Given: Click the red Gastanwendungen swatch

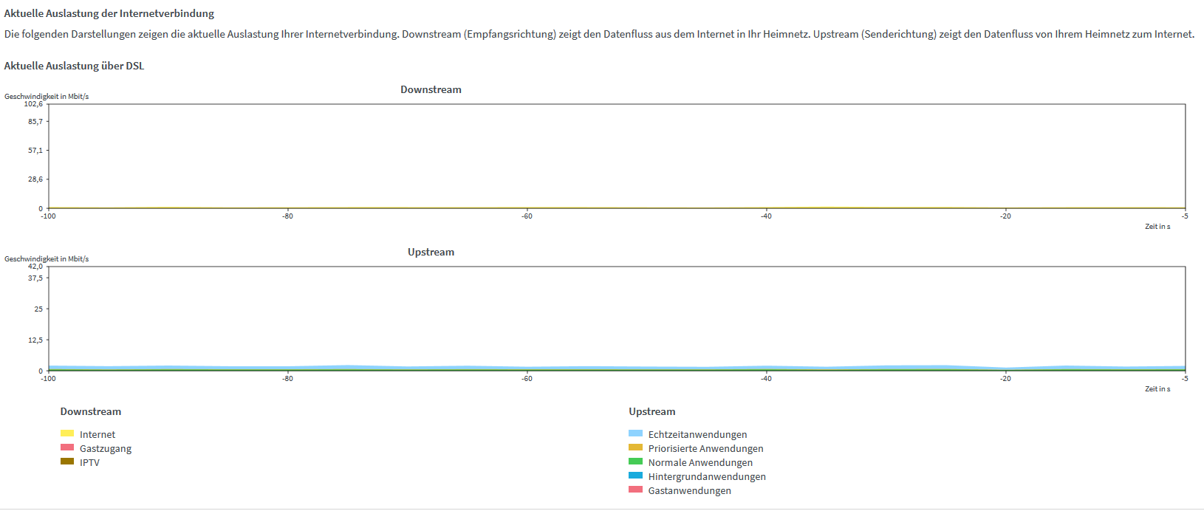Looking at the screenshot, I should [x=636, y=490].
